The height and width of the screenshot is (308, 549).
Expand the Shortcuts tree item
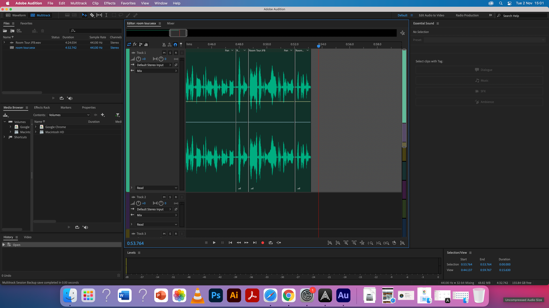tap(4, 137)
